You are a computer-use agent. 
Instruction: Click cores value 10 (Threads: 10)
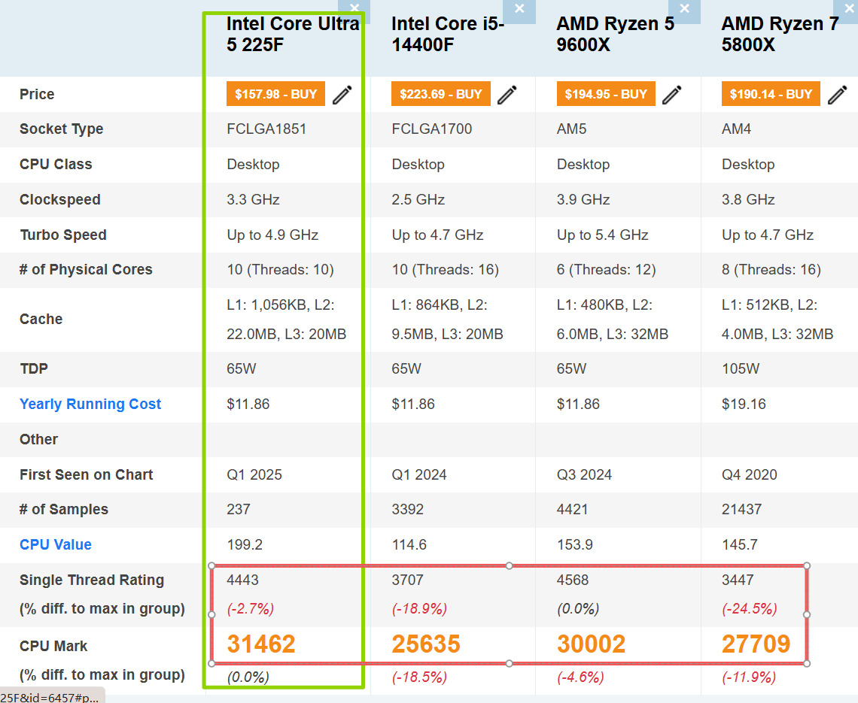(280, 269)
